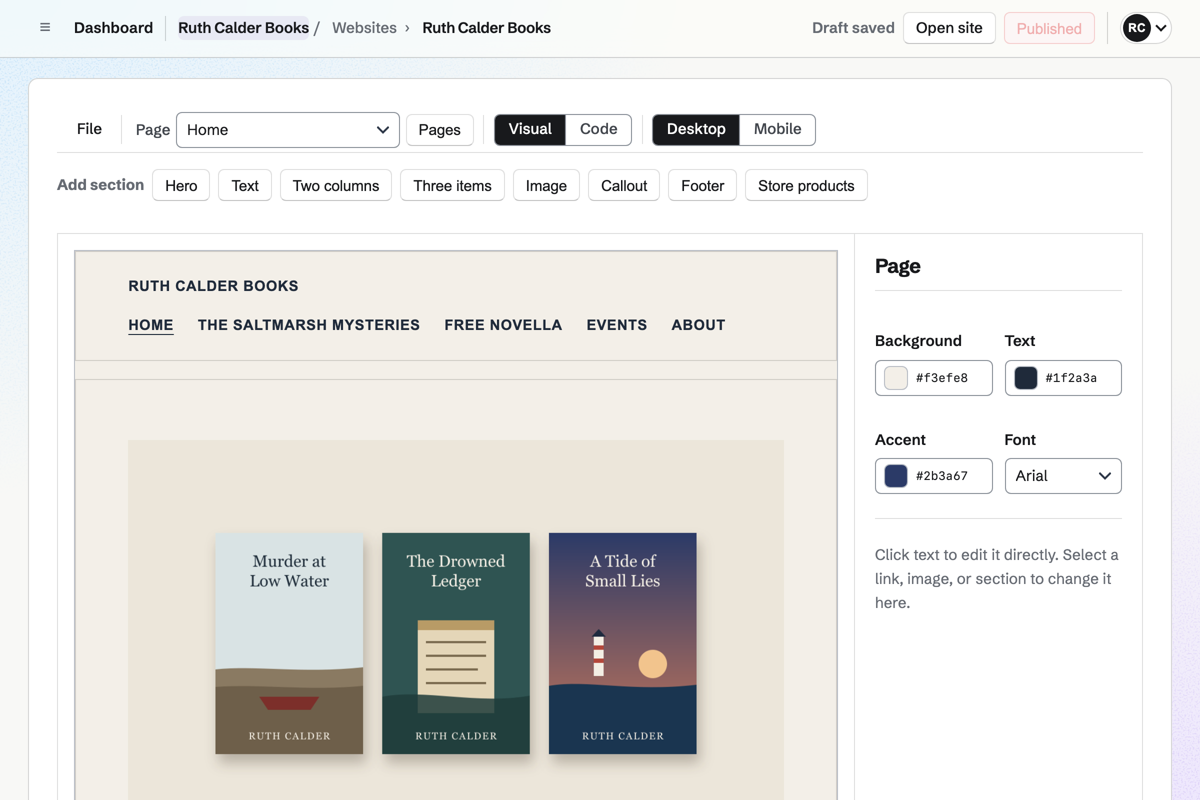The height and width of the screenshot is (800, 1200).
Task: Select A Tide of Small Lies cover
Action: tap(622, 643)
